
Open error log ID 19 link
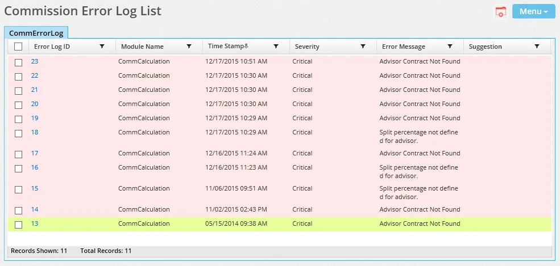coord(35,118)
